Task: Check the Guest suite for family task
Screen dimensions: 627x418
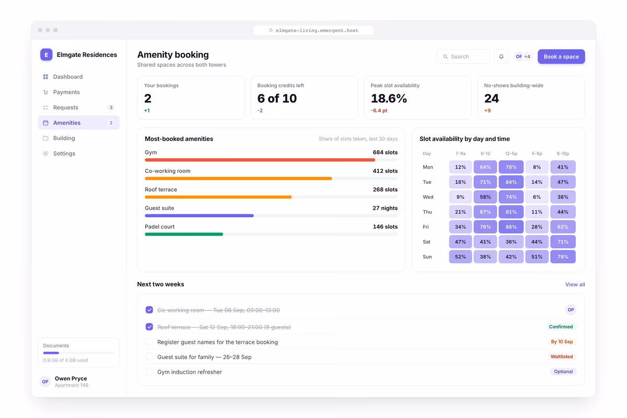Action: [x=149, y=357]
